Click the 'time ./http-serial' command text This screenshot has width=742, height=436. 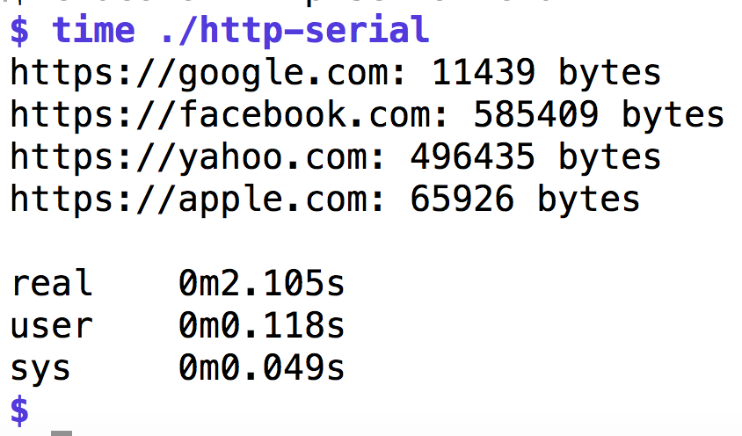[241, 30]
